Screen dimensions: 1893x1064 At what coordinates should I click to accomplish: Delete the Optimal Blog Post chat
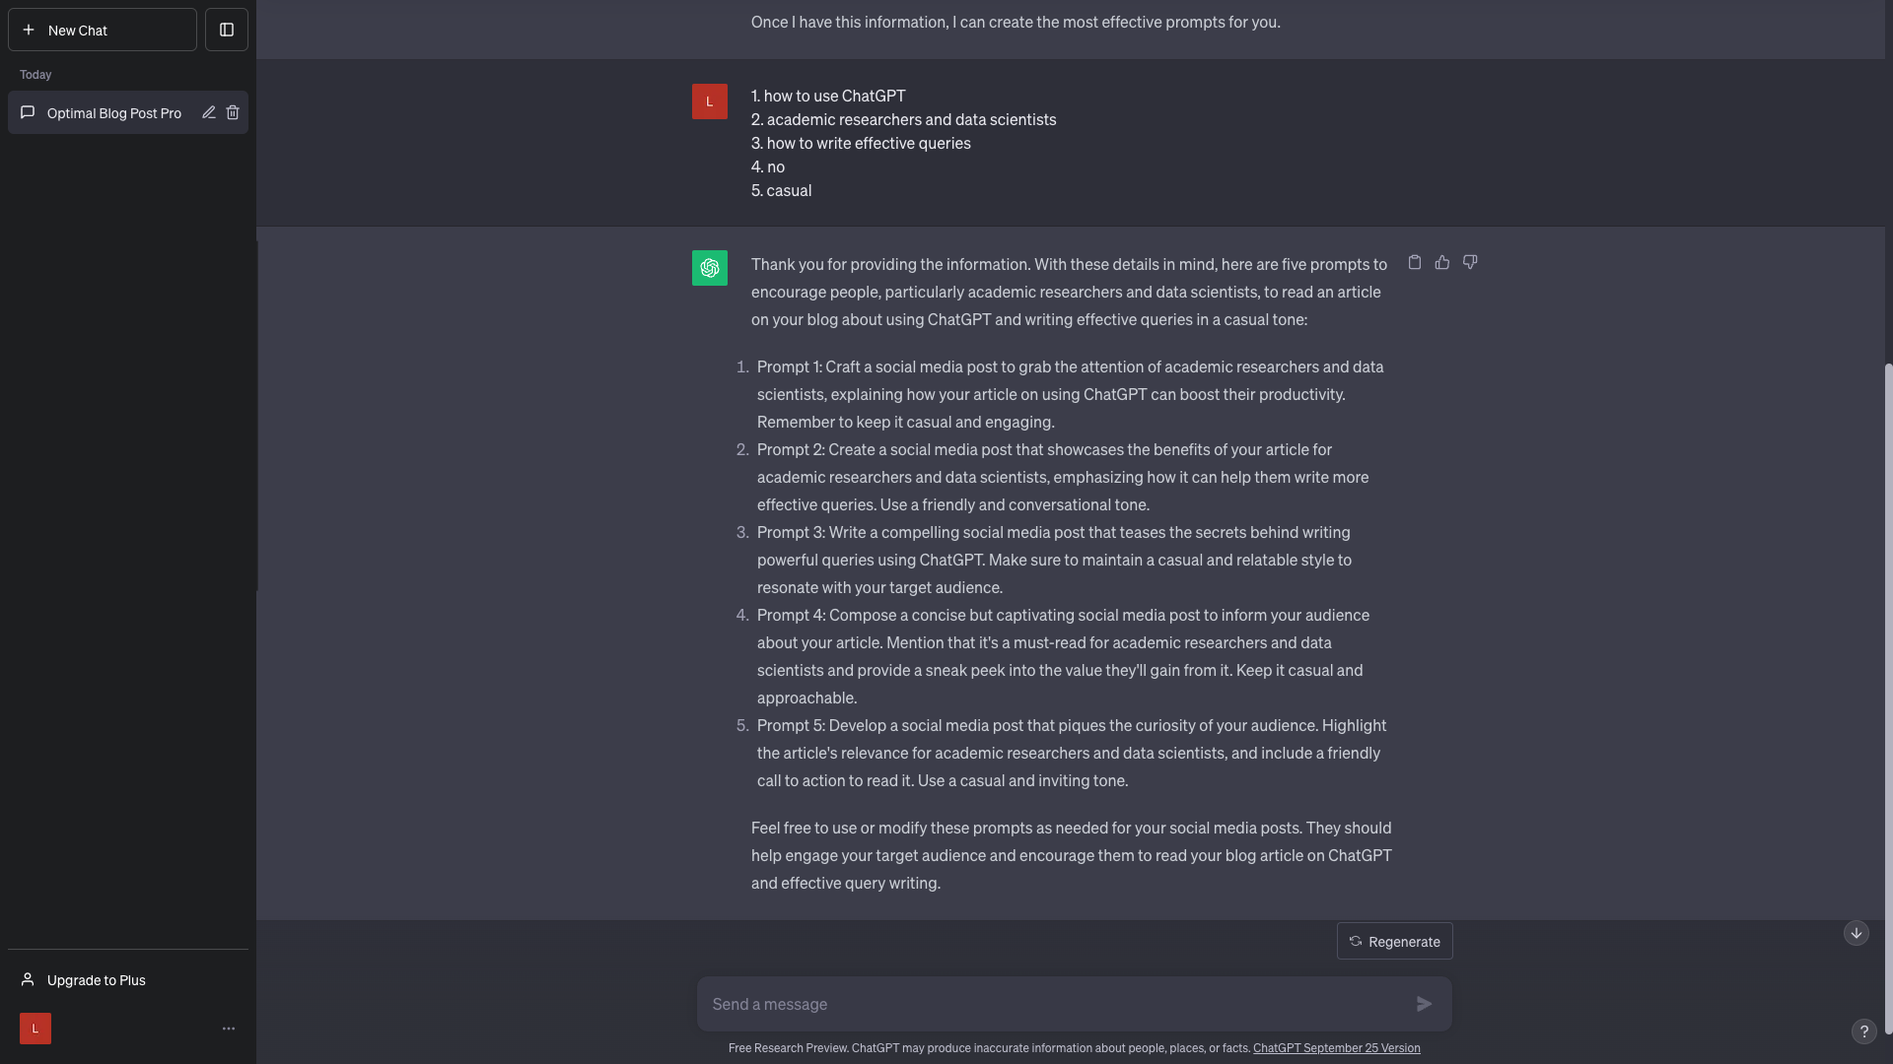[233, 112]
